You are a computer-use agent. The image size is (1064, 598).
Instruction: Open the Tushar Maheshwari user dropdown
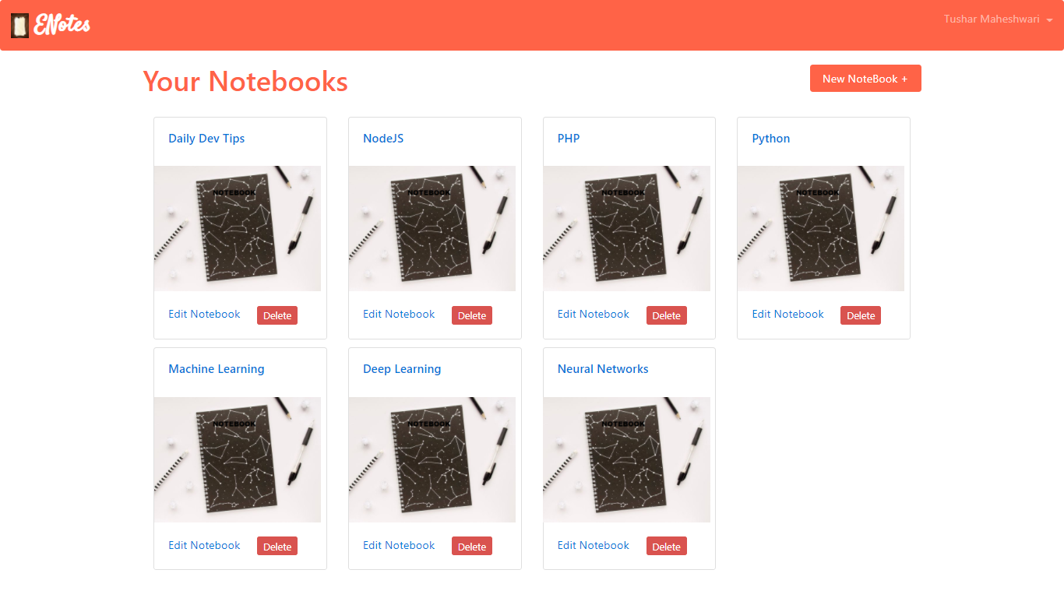coord(998,19)
